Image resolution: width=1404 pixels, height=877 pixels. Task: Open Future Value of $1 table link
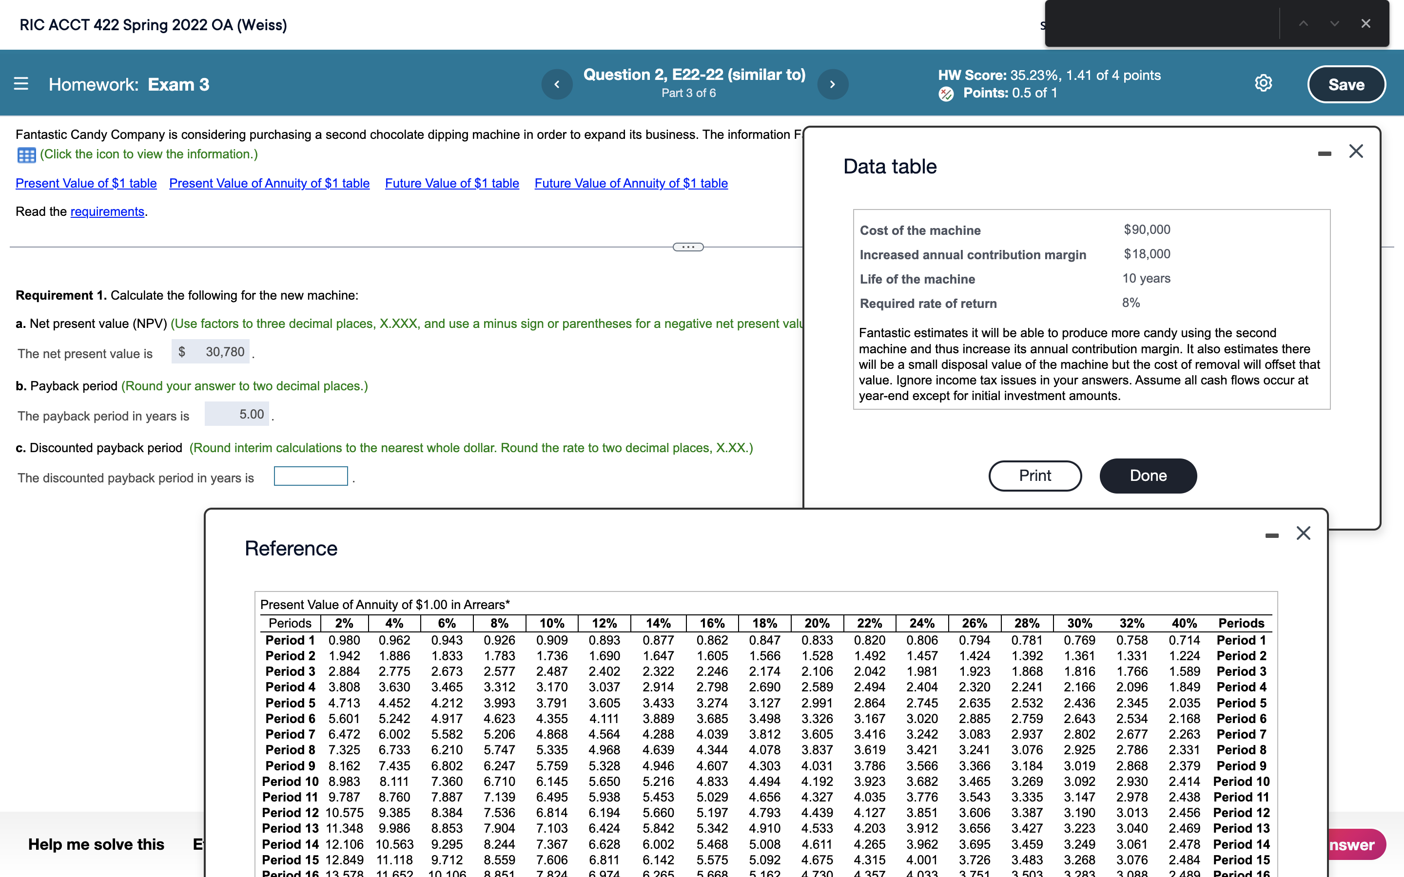pos(451,183)
